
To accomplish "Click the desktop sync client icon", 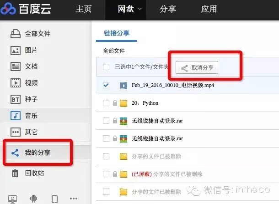I will coord(12,199).
